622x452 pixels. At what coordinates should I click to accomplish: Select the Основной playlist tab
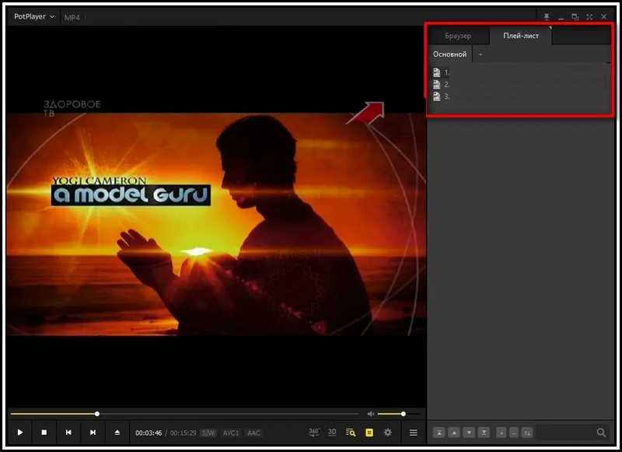point(450,54)
